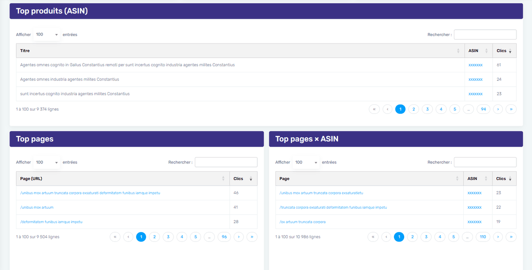Open ASIN link for 'sunt incertus cognito' product
The image size is (532, 270).
pos(475,94)
